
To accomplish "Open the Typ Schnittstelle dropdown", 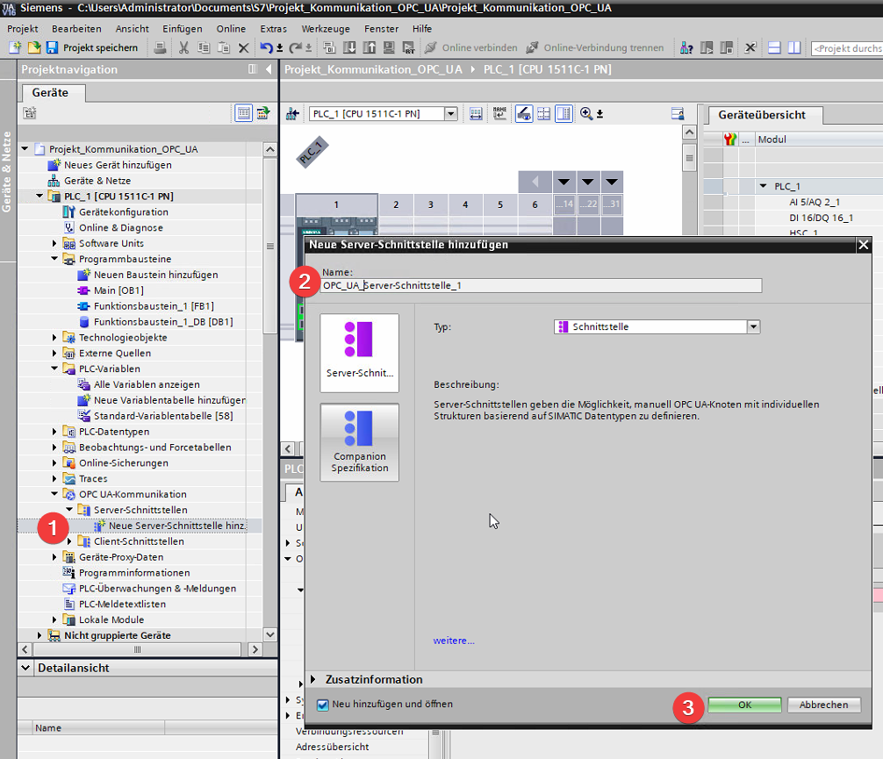I will coord(753,326).
